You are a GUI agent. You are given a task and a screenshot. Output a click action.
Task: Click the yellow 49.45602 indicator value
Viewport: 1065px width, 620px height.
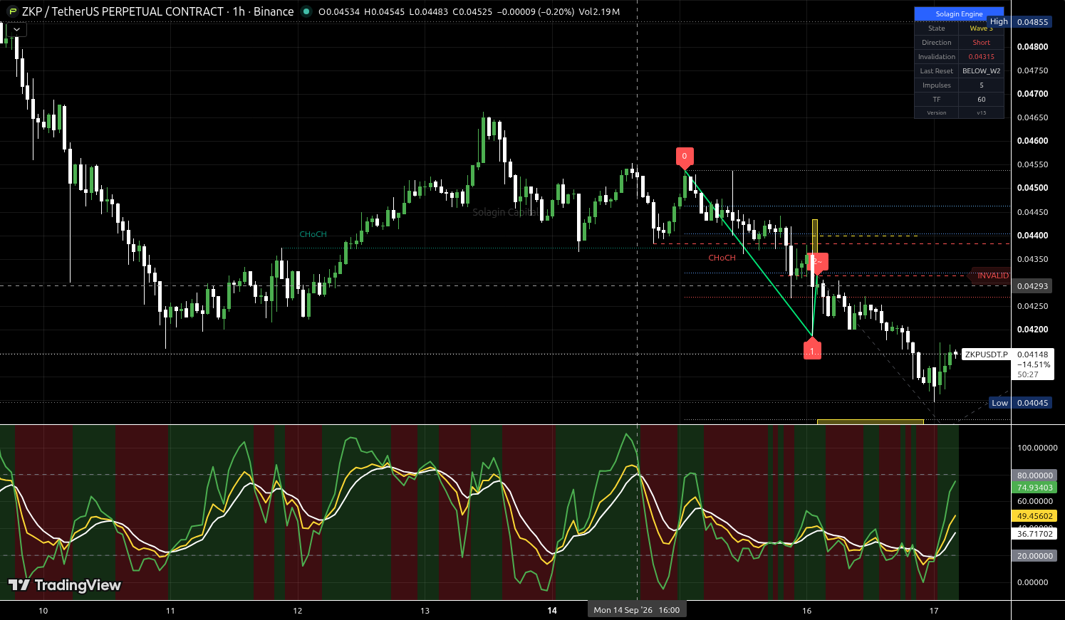[1034, 516]
